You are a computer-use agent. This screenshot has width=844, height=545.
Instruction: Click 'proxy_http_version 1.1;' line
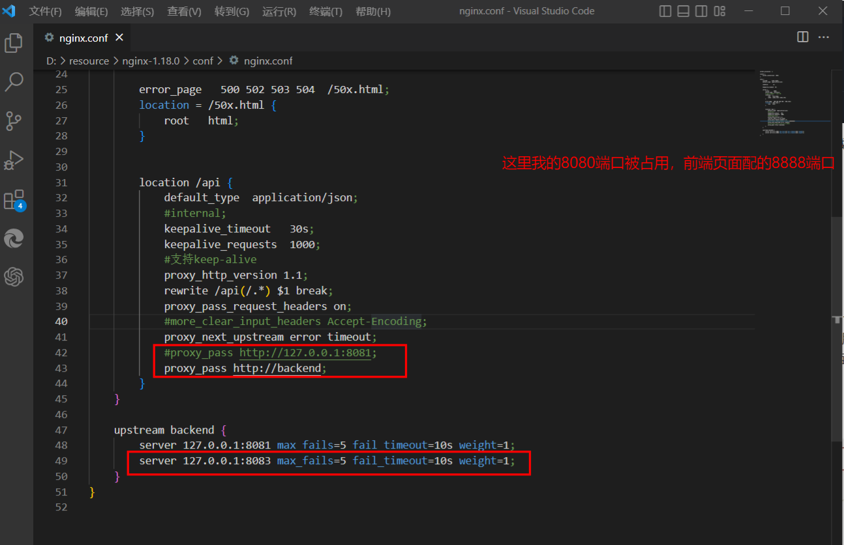(x=236, y=275)
